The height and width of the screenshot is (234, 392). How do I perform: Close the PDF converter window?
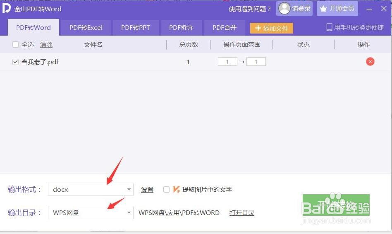point(384,9)
